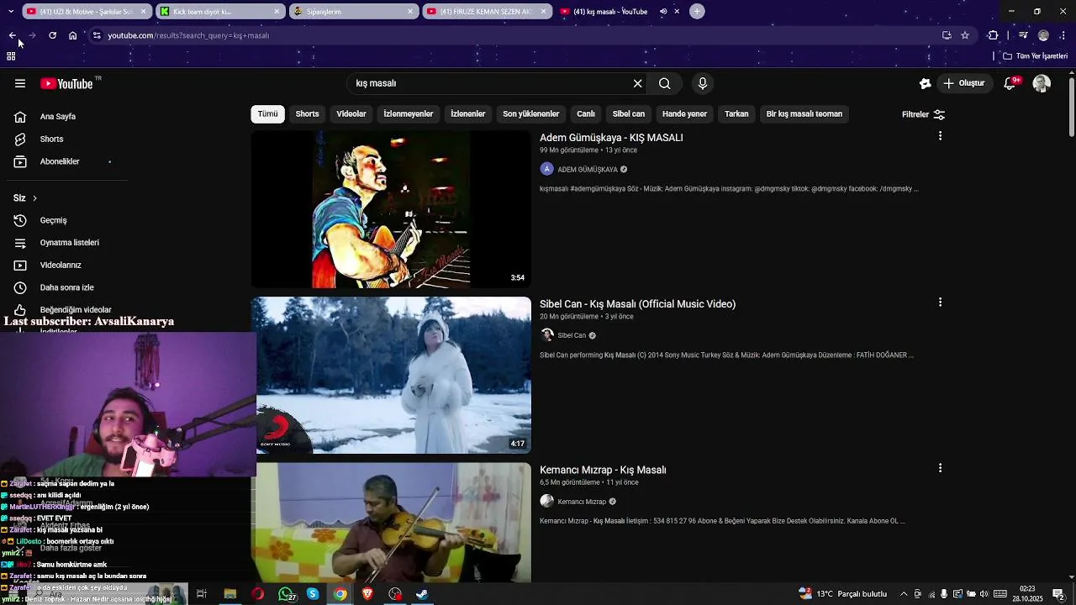The height and width of the screenshot is (605, 1076).
Task: Click the Sibel Can snowy thumbnail
Action: coord(391,375)
